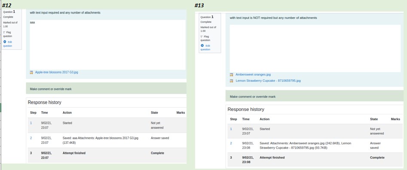Click the Flag question text in panel #13
This screenshot has width=407, height=170.
[x=205, y=38]
